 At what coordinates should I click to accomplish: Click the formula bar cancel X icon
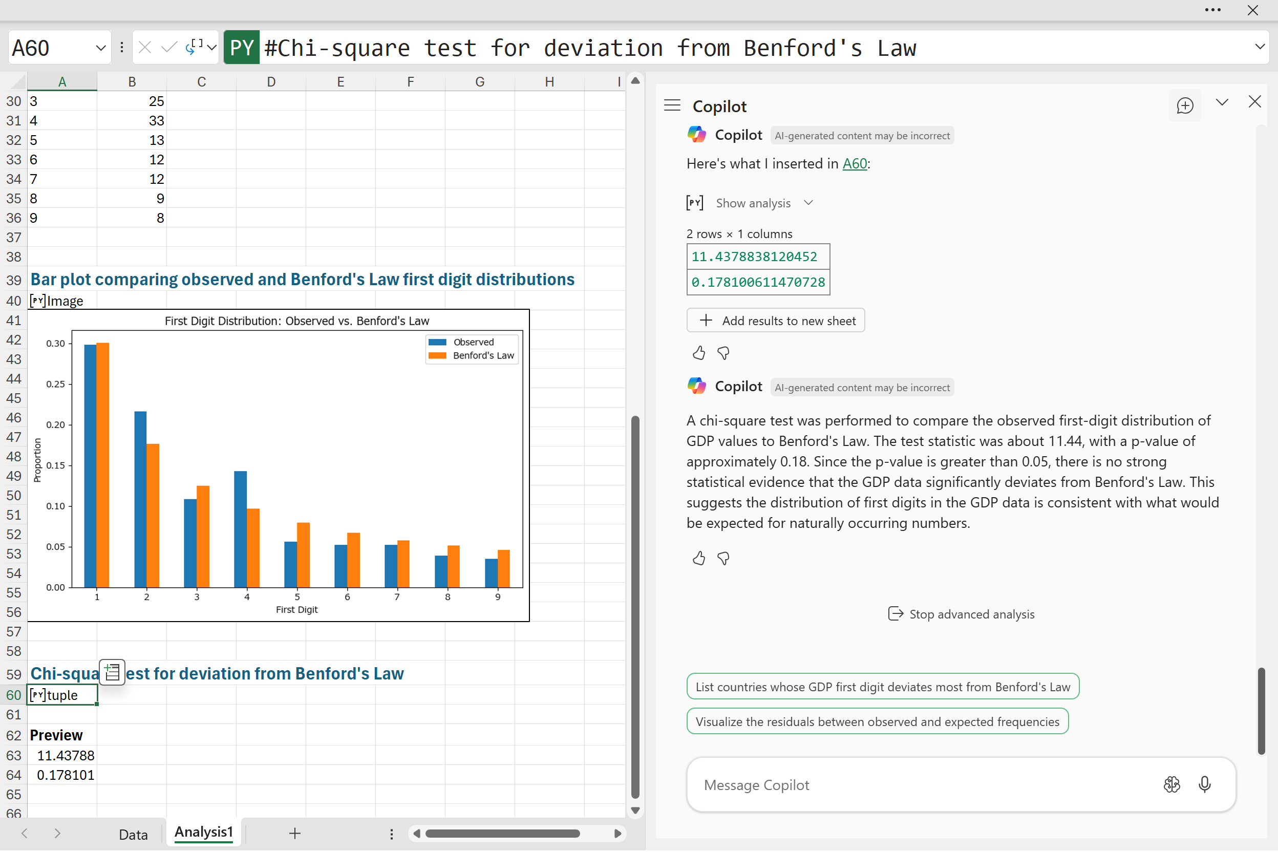coord(144,48)
